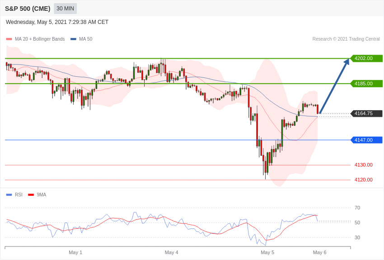Click the May 6 date axis label
This screenshot has width=384, height=260.
click(x=319, y=252)
